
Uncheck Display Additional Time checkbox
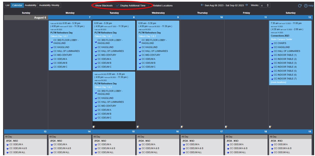pos(117,6)
